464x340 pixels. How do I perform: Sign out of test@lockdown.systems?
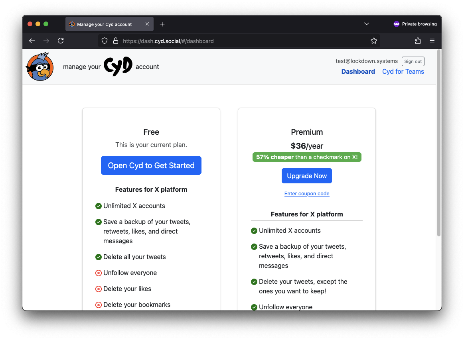tap(413, 61)
